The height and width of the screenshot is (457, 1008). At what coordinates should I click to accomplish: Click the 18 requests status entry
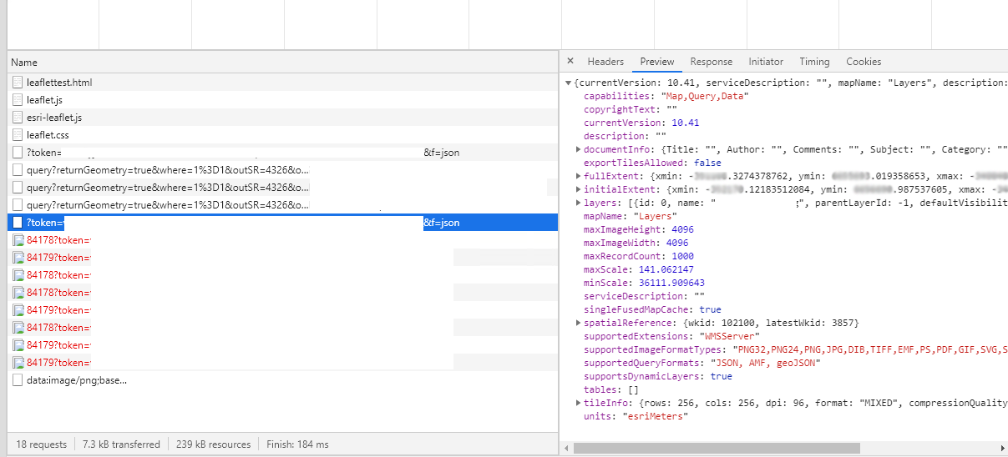tap(41, 444)
